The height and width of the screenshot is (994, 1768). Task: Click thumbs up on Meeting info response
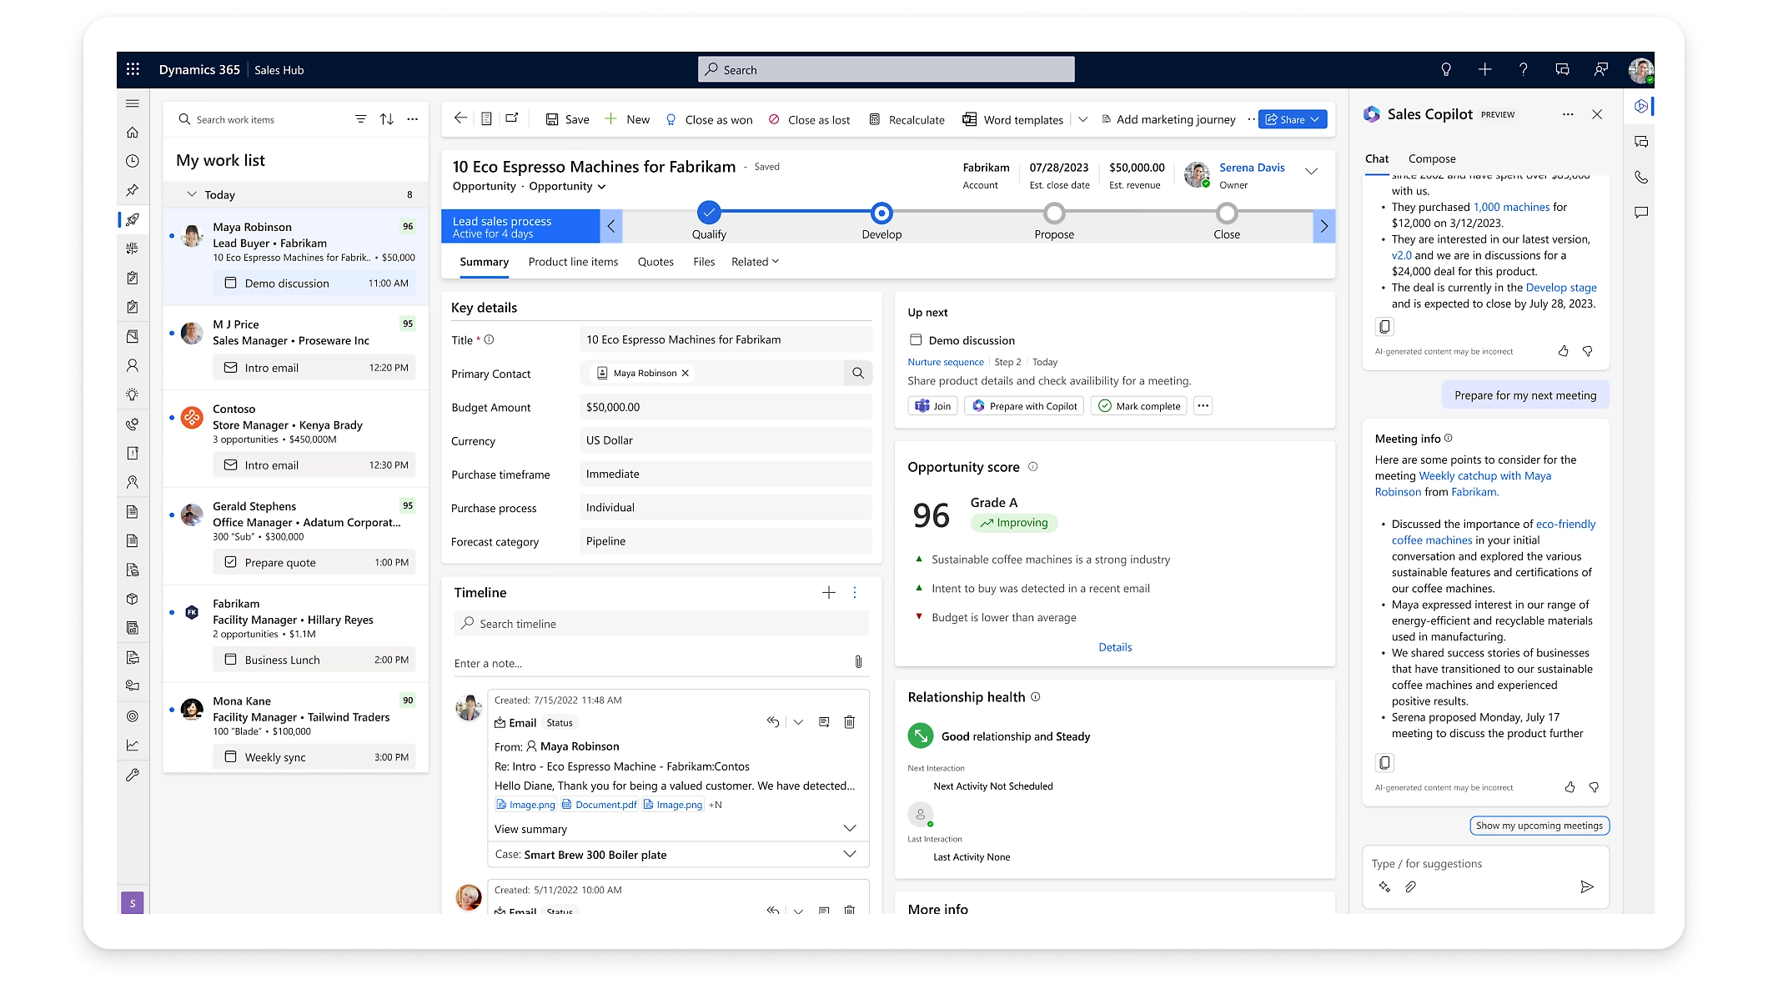click(x=1570, y=787)
